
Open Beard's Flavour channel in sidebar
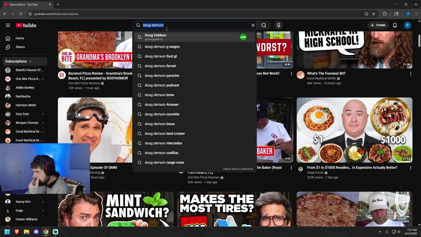(x=25, y=70)
